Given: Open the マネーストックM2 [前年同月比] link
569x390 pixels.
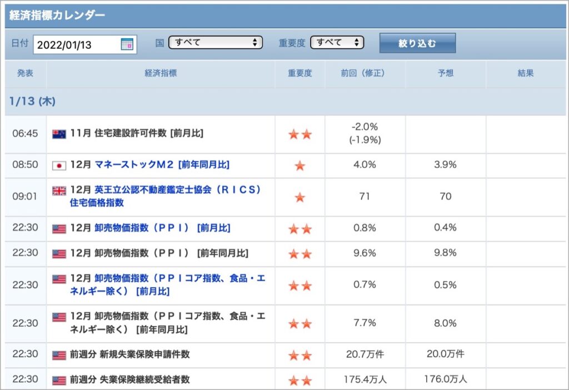Looking at the screenshot, I should [x=162, y=164].
